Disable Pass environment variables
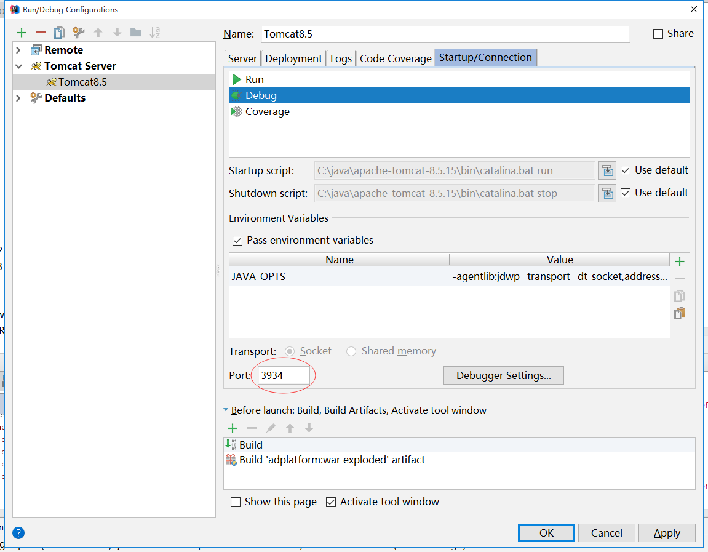The image size is (708, 552). coord(237,240)
